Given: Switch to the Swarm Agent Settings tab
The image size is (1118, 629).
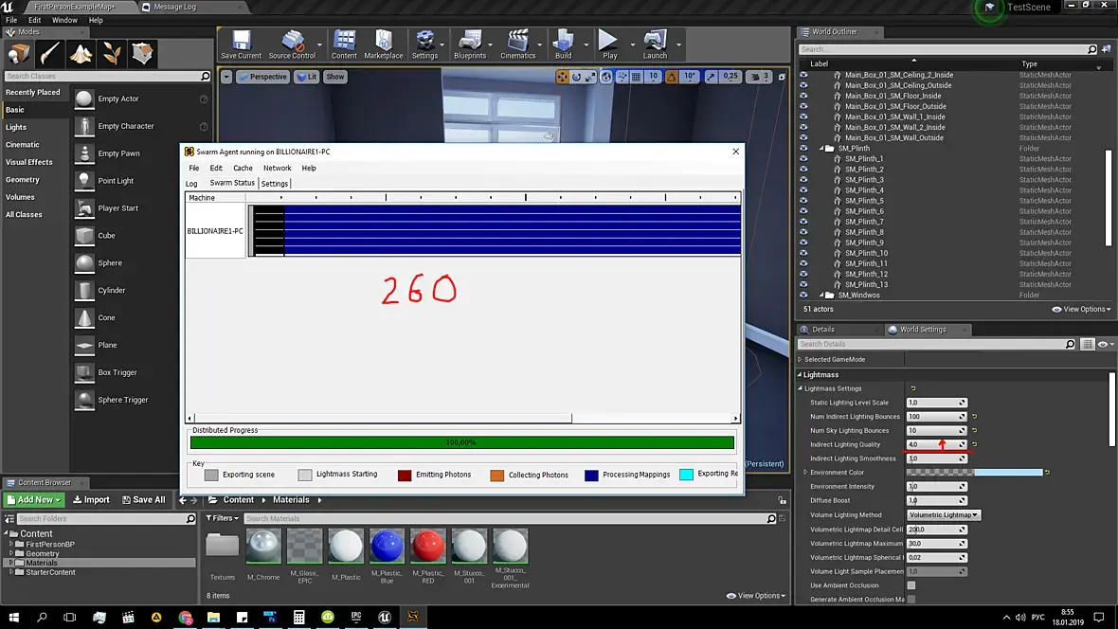Looking at the screenshot, I should (x=275, y=183).
